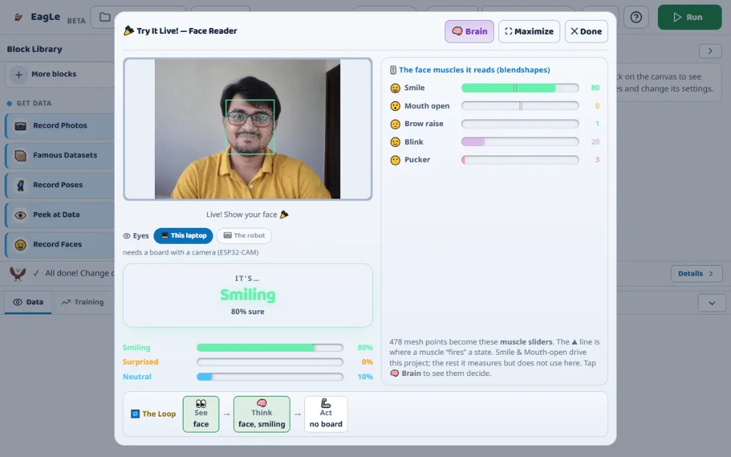
Task: Maximize the Face Reader dialog
Action: tap(529, 31)
